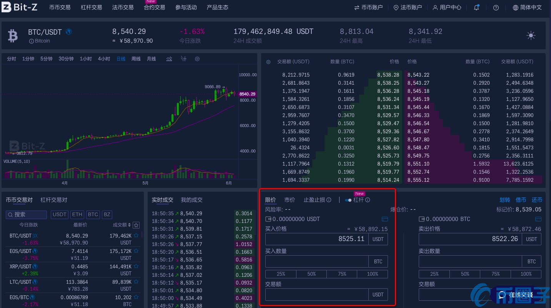Screen dimensions: 551x308
Task: Open the help question-mark icon
Action: (496, 7)
